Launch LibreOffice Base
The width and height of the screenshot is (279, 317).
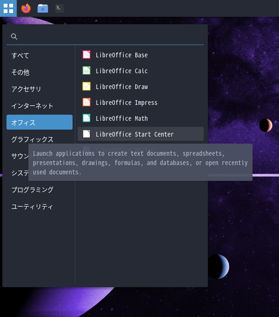140,55
